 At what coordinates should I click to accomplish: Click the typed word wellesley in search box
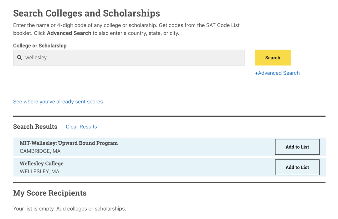36,58
